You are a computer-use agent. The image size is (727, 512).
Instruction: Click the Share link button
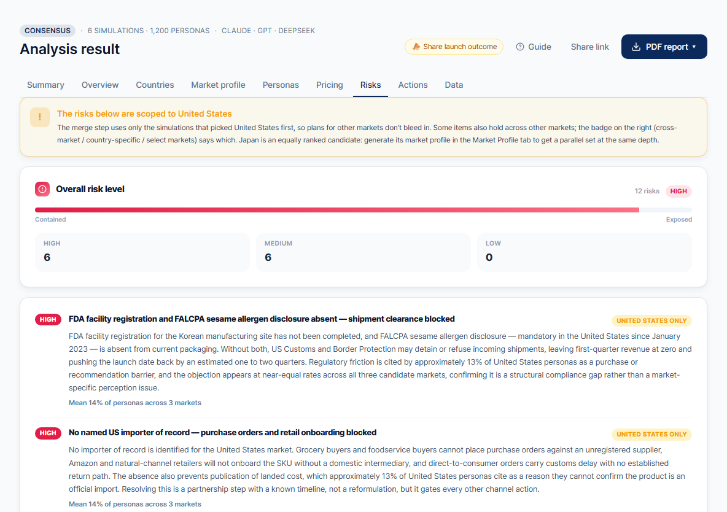click(x=589, y=47)
